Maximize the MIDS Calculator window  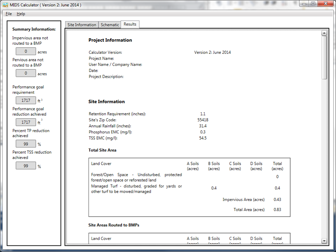click(313, 4)
